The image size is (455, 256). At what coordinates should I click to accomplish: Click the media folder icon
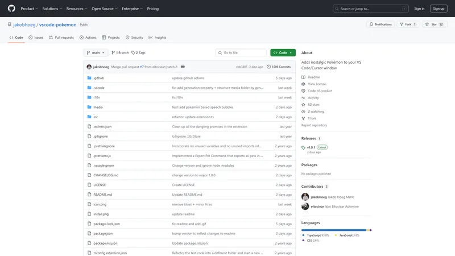pos(89,107)
